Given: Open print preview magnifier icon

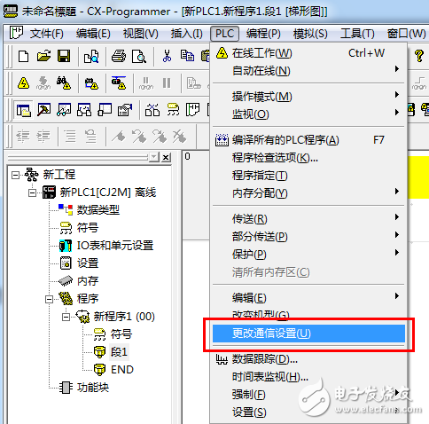Looking at the screenshot, I should click(139, 56).
